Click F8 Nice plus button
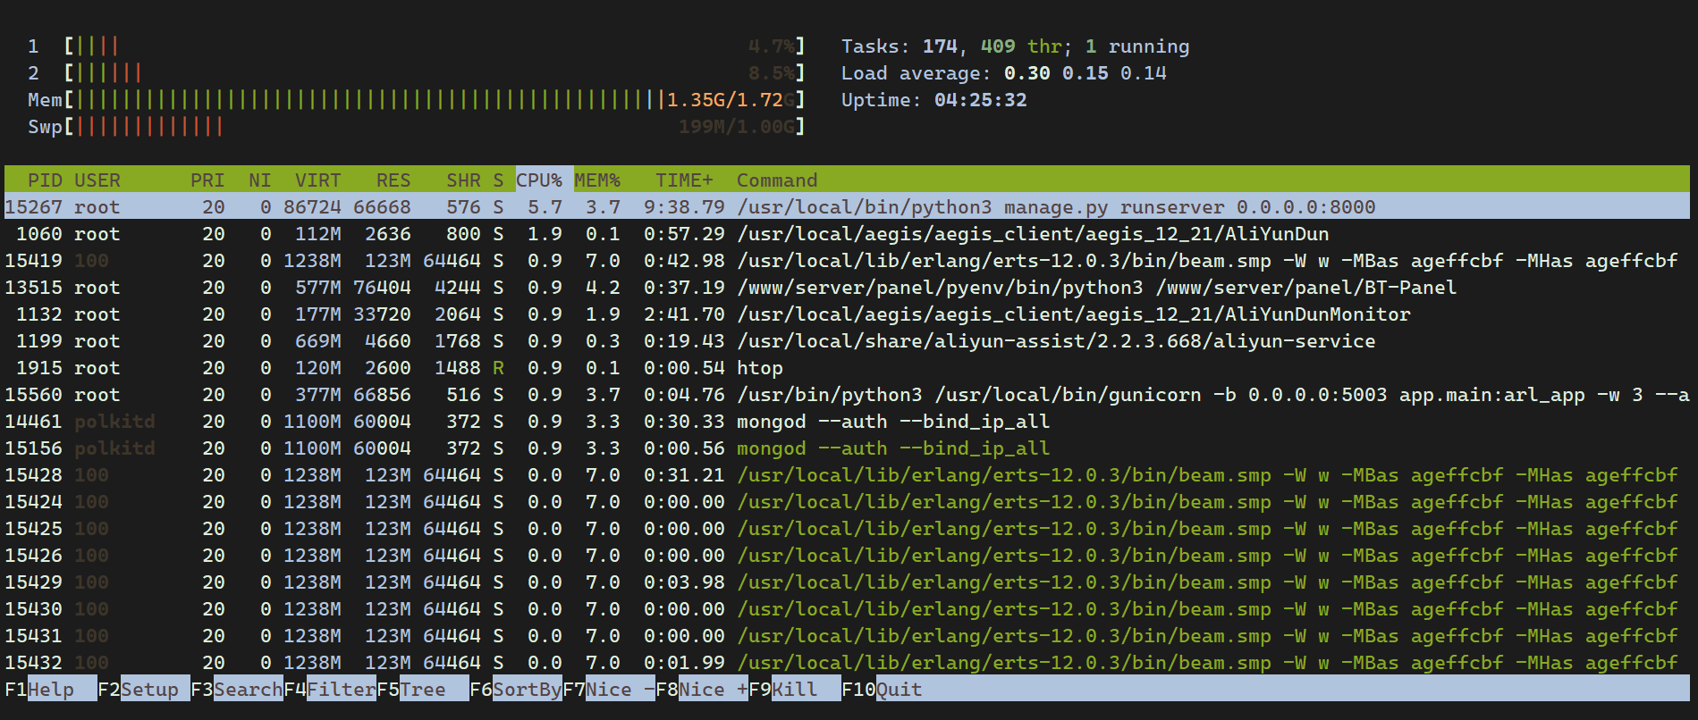 (701, 690)
